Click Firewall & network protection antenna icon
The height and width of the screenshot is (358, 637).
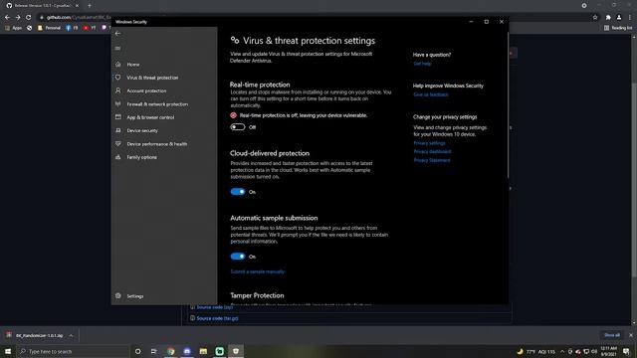point(118,103)
